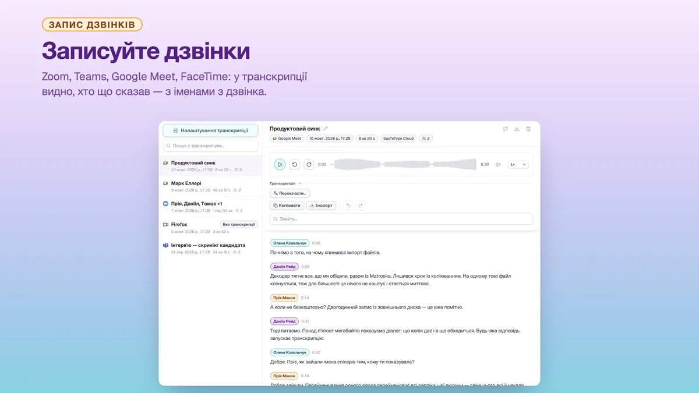Click the Олена Ковальчук label at 0:00
699x393 pixels.
290,243
